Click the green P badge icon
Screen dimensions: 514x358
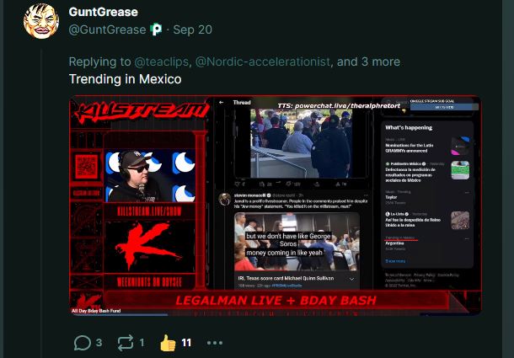click(156, 29)
